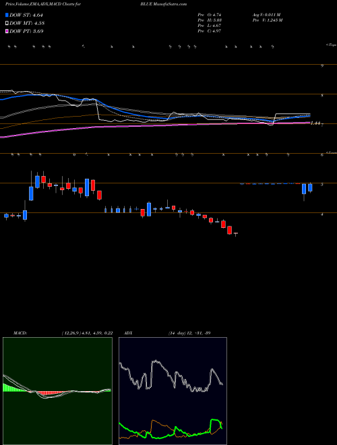Screen dimensions: 337x445
Task: Click the 'Pre H: 5.03' high value
Action: tap(210, 20)
